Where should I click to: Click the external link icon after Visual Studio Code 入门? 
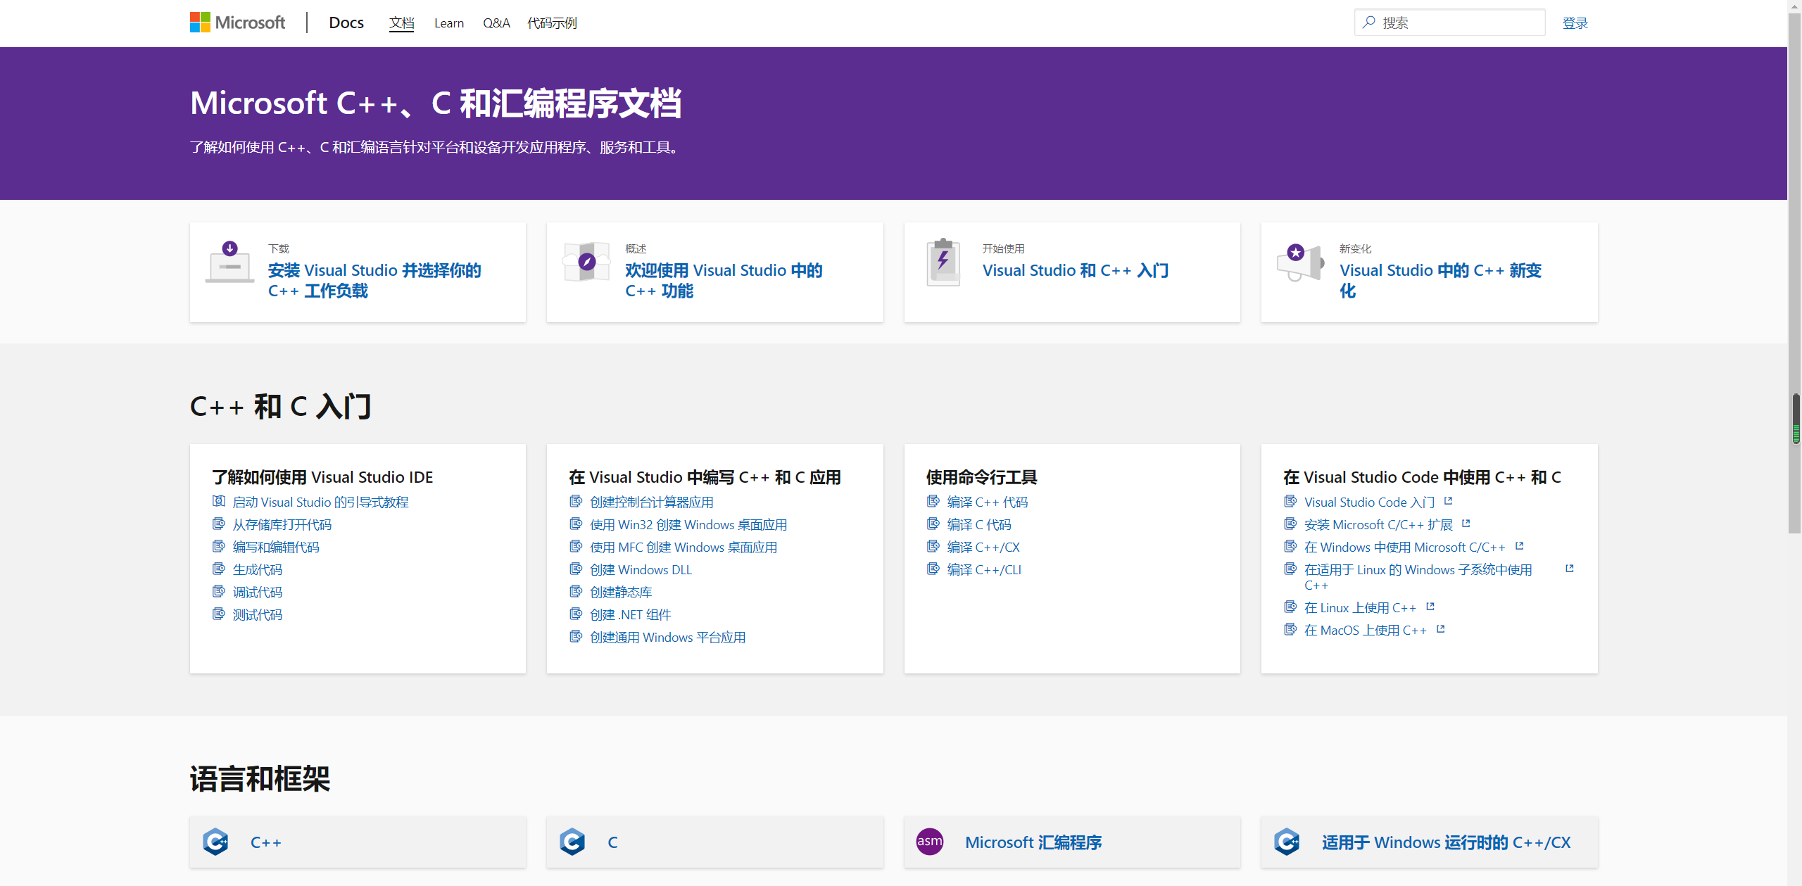(x=1448, y=501)
